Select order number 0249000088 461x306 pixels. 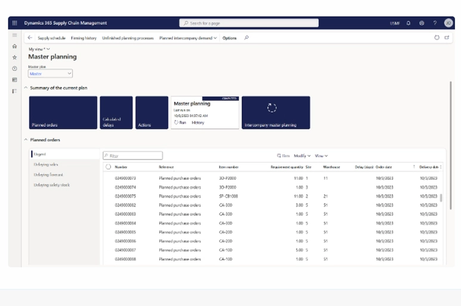point(125,259)
